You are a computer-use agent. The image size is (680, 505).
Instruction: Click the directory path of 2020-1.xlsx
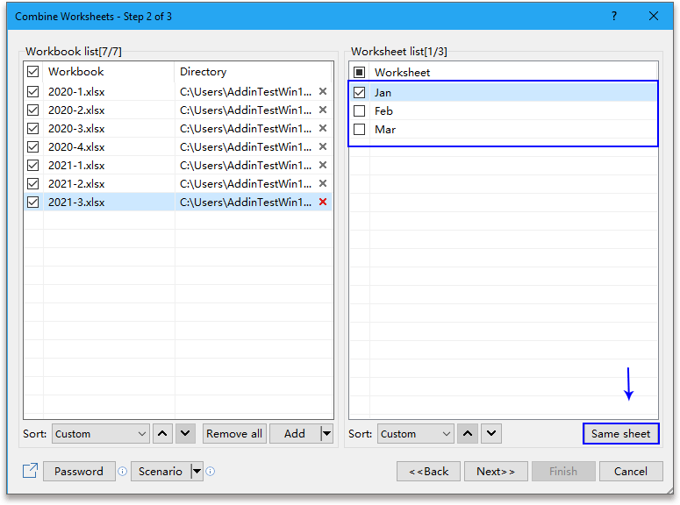[246, 92]
